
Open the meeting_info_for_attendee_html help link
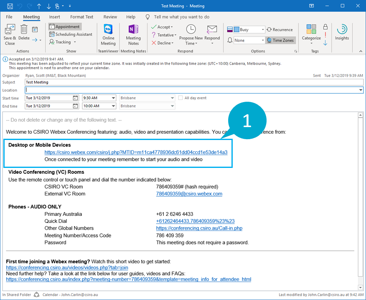(x=129, y=279)
